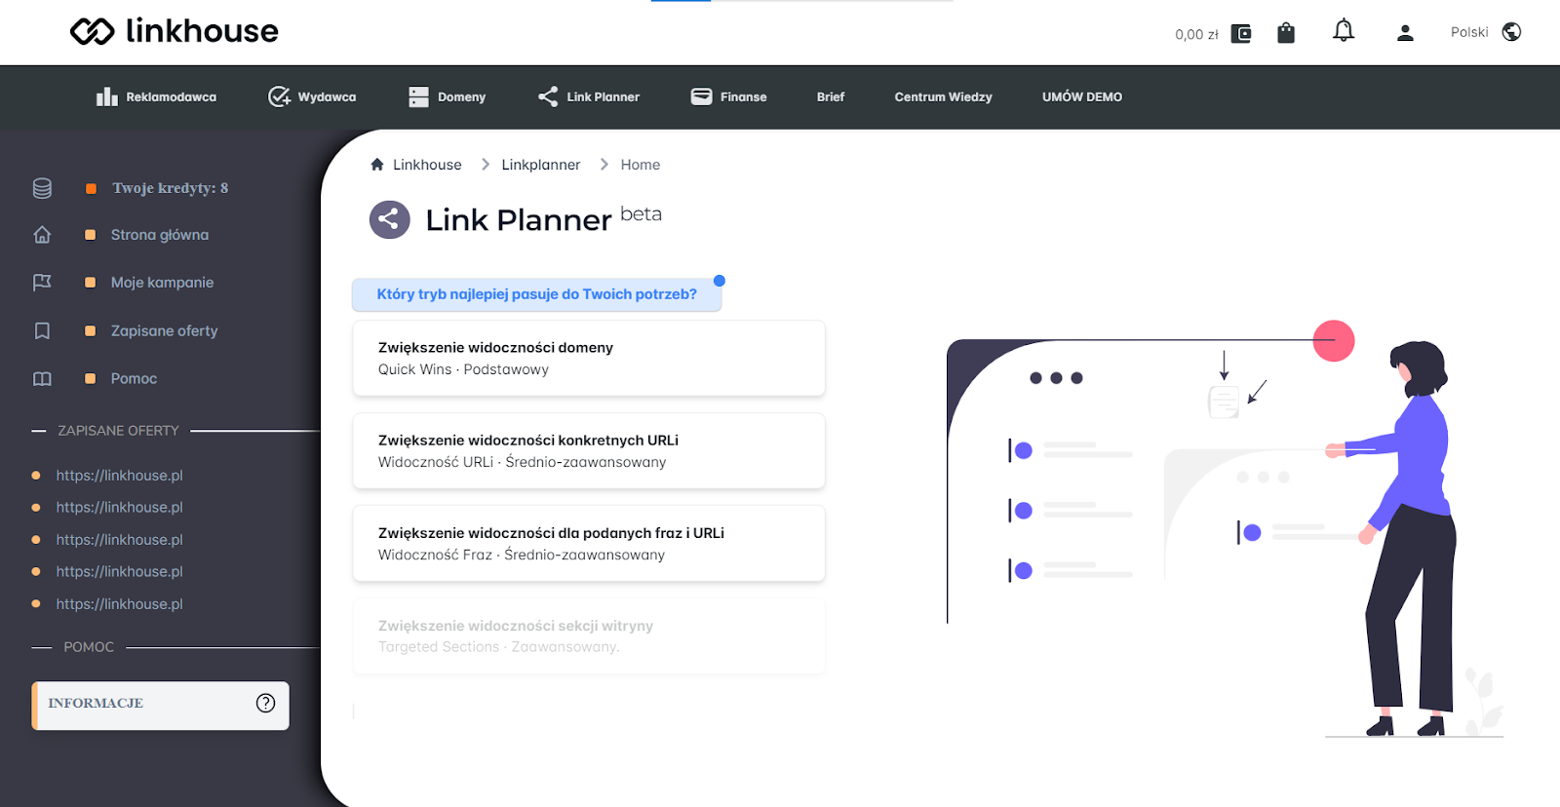Open fourth saved offer https://linkhouse.pl
The width and height of the screenshot is (1560, 807).
(x=119, y=572)
